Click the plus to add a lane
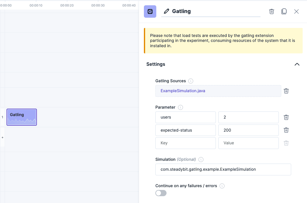Image resolution: width=307 pixels, height=203 pixels. tap(2, 138)
